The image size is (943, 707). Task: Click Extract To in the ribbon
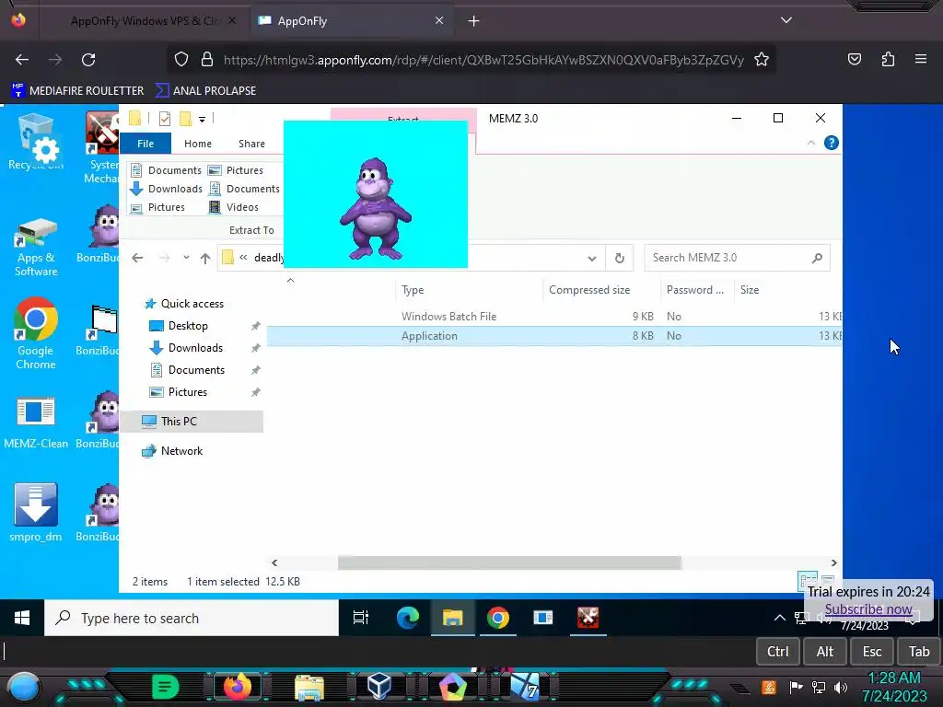coord(251,230)
